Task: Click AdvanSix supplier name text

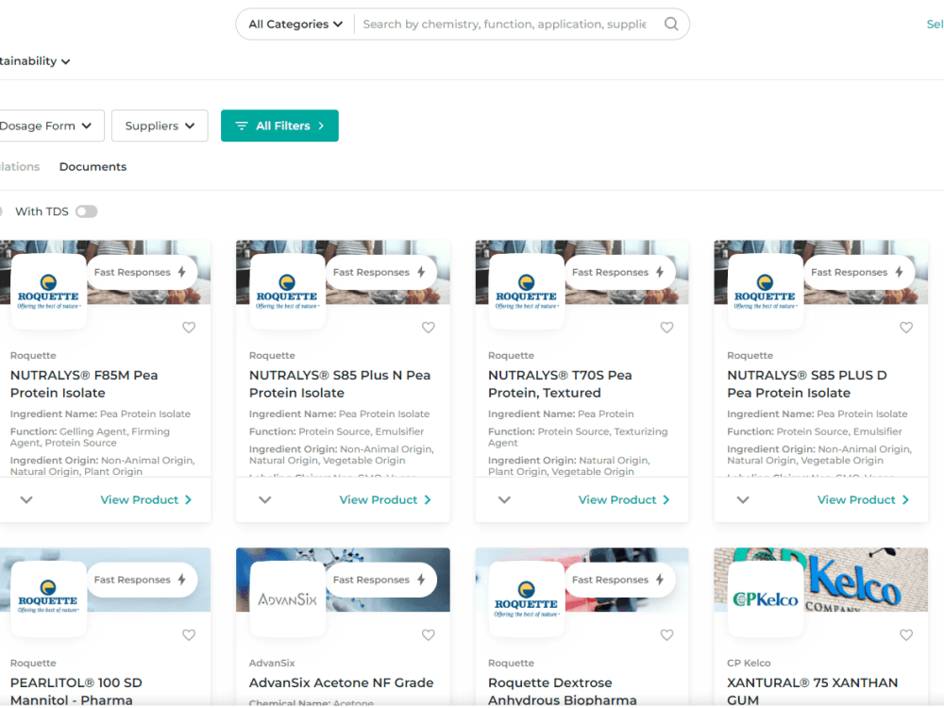Action: click(272, 663)
